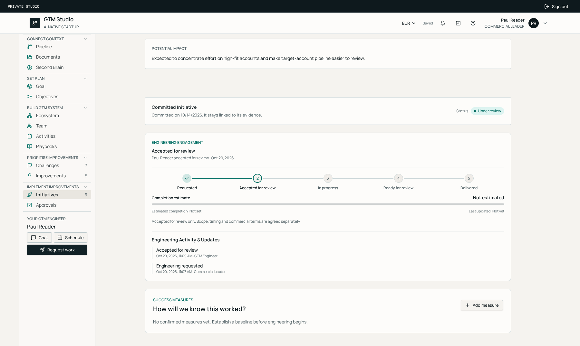The width and height of the screenshot is (580, 346).
Task: Click the Pipeline branch icon in sidebar
Action: pyautogui.click(x=30, y=47)
